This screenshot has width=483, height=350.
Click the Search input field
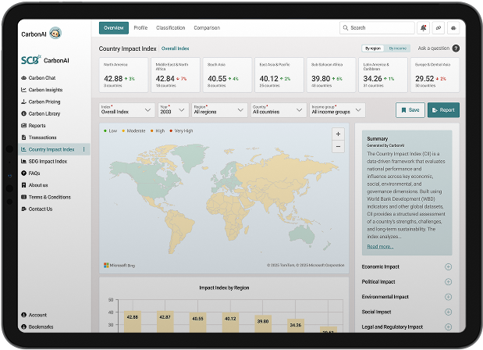(378, 28)
